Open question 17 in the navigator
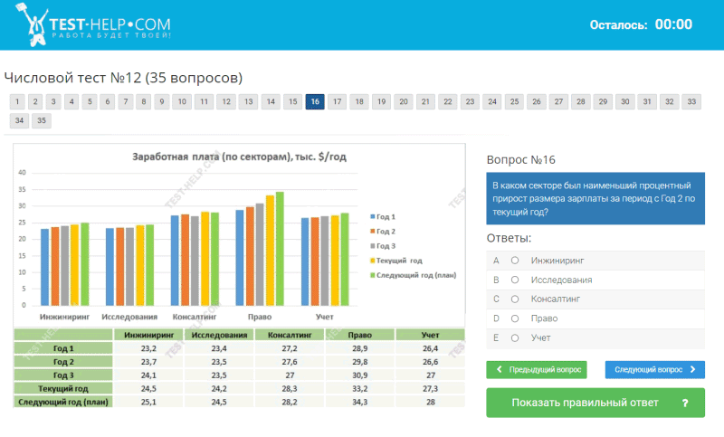The height and width of the screenshot is (437, 724). pyautogui.click(x=337, y=101)
